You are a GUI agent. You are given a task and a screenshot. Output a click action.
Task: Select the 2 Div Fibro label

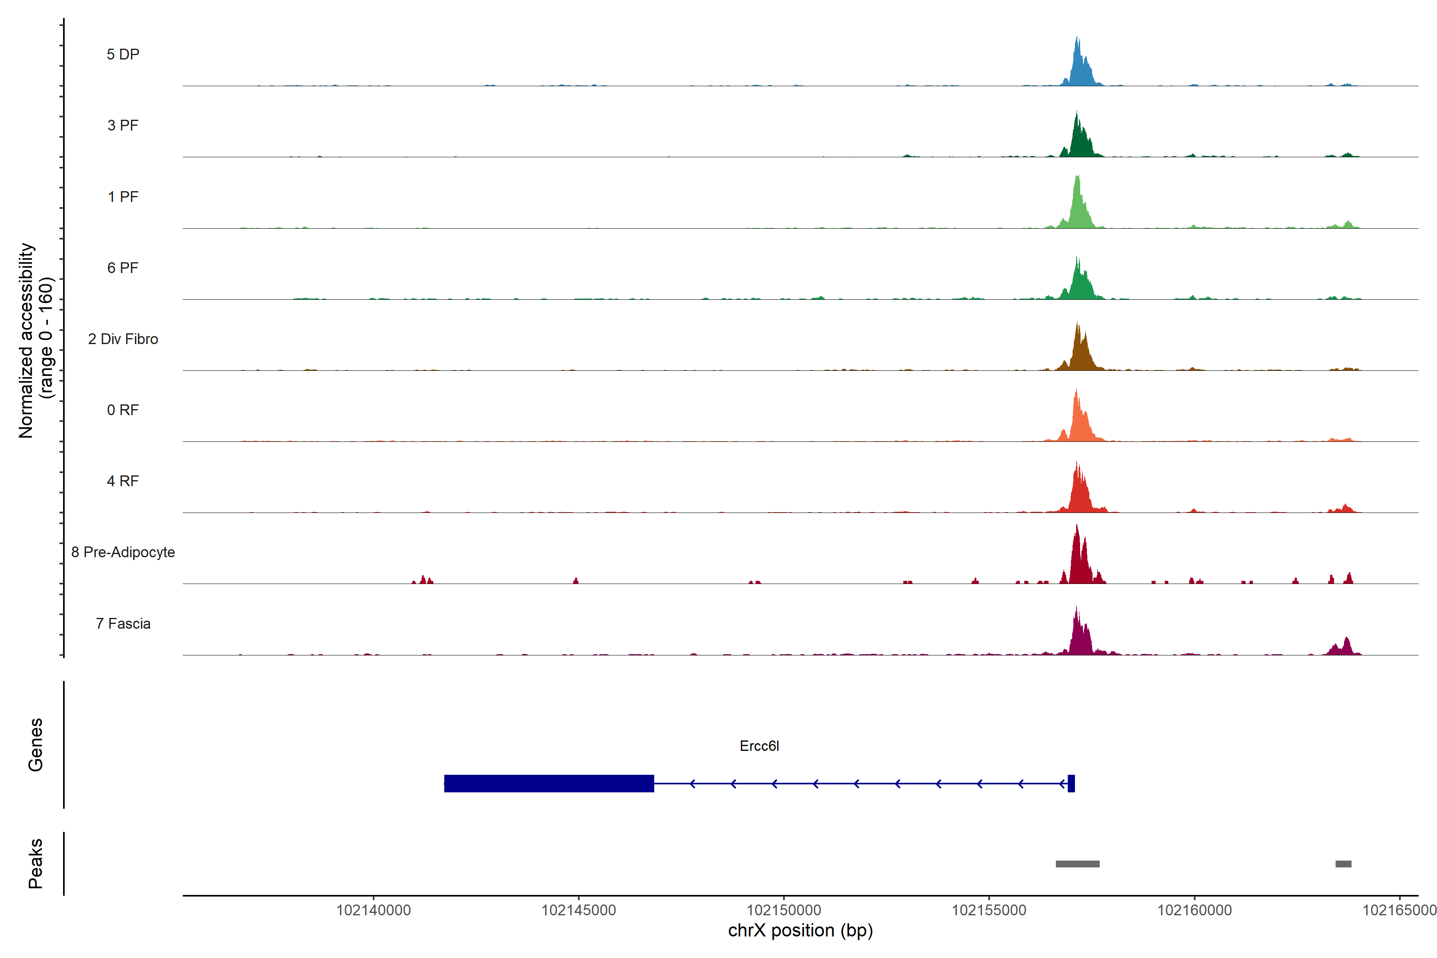(123, 339)
